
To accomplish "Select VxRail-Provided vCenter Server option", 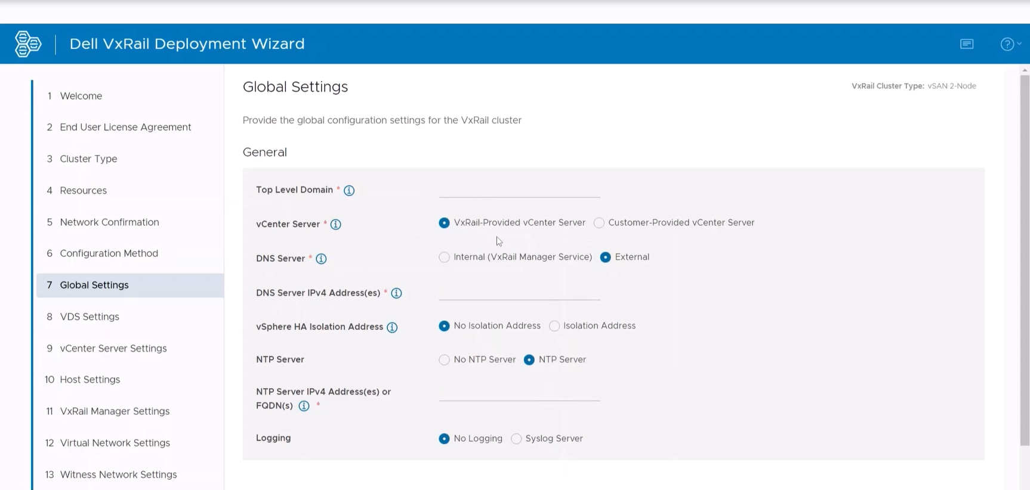I will pyautogui.click(x=444, y=223).
